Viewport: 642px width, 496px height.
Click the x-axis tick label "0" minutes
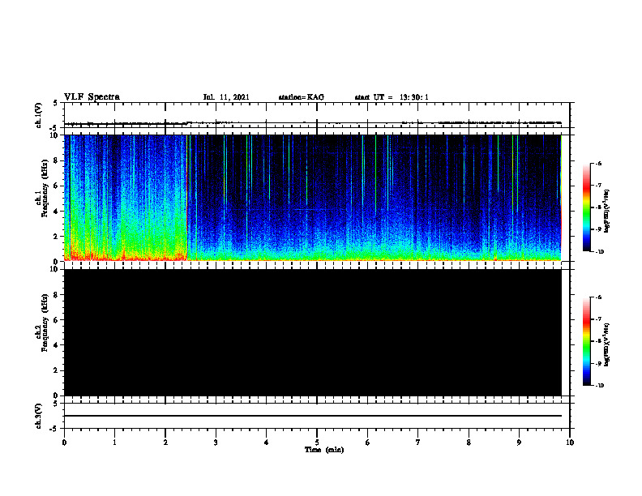pyautogui.click(x=64, y=443)
